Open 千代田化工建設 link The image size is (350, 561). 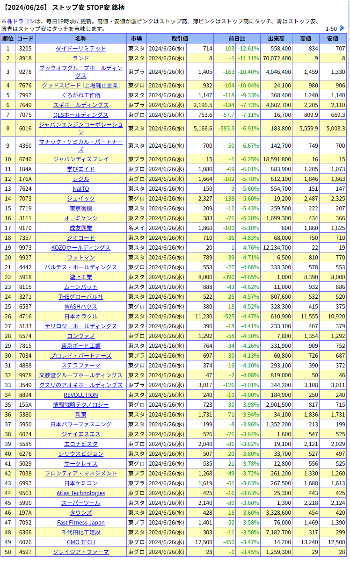[x=80, y=532]
